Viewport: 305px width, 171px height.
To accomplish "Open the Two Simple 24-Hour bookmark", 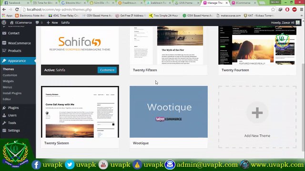I will tap(163, 16).
